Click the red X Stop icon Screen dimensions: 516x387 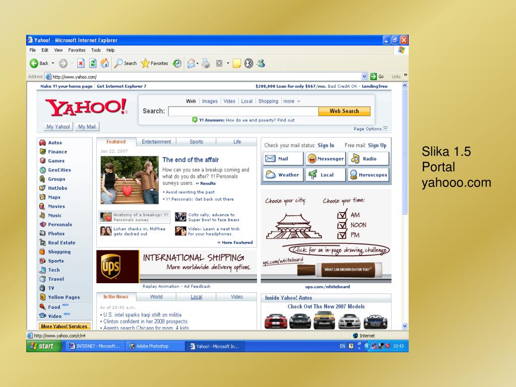click(x=81, y=63)
